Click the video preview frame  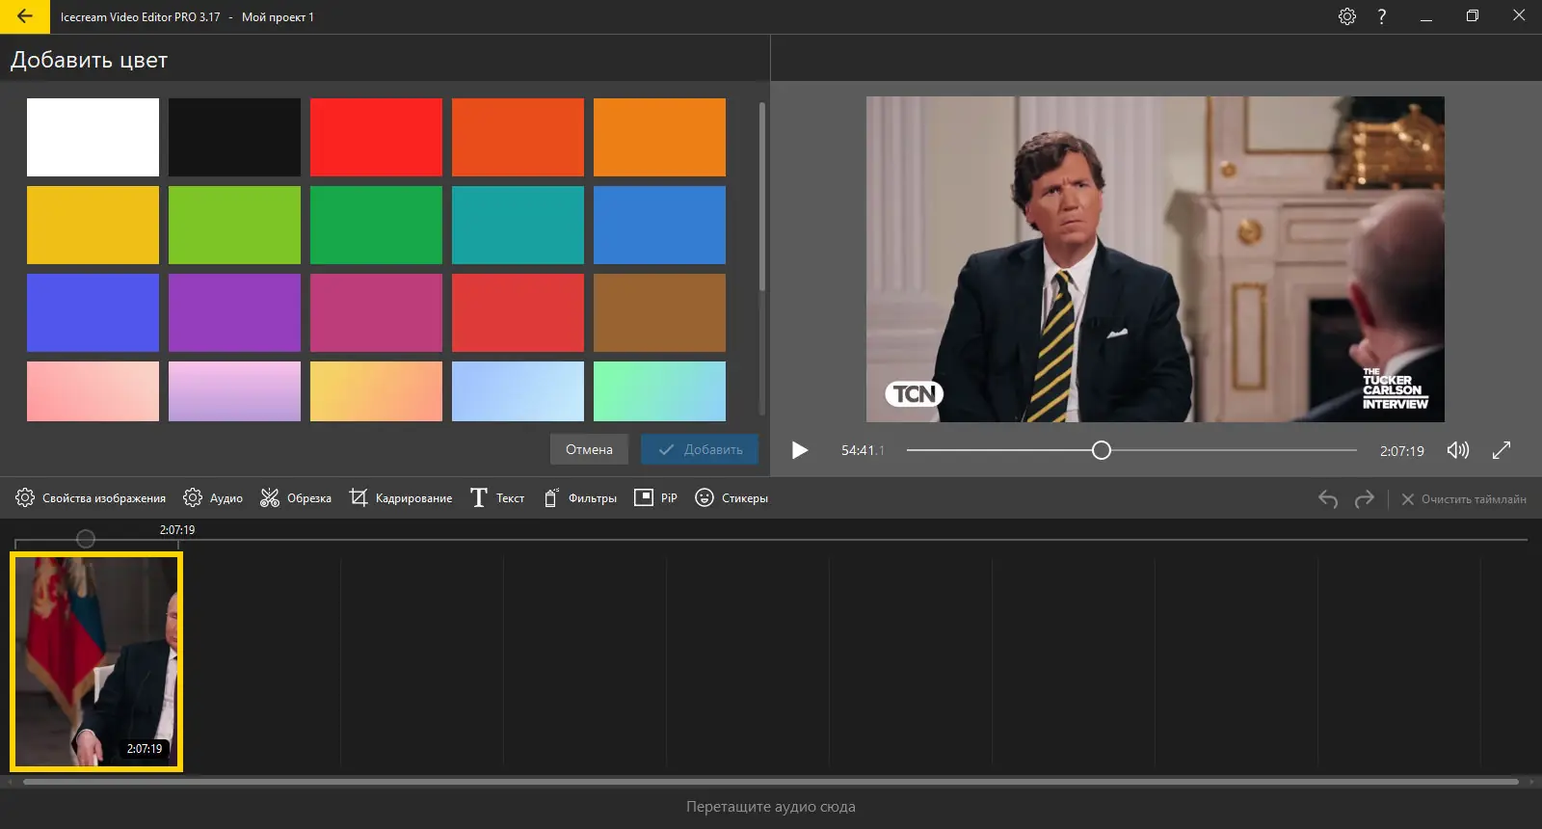click(x=1155, y=259)
